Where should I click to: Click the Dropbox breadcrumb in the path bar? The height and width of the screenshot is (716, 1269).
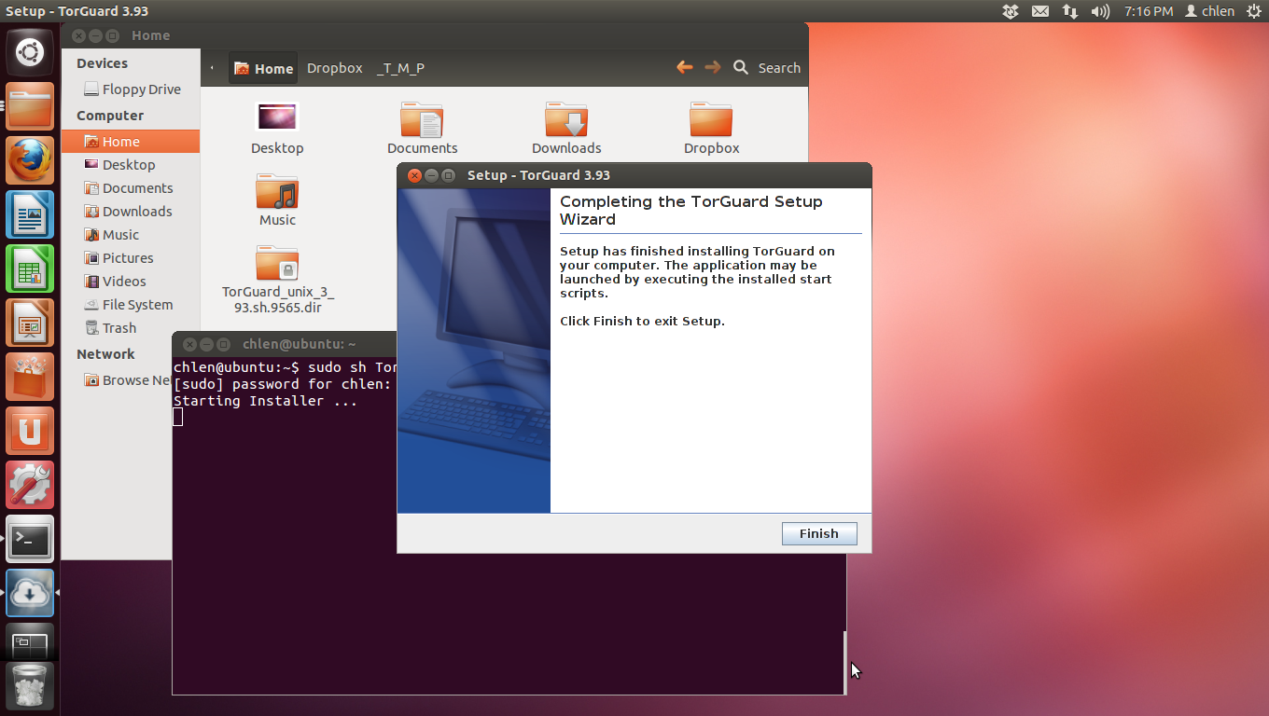point(334,68)
